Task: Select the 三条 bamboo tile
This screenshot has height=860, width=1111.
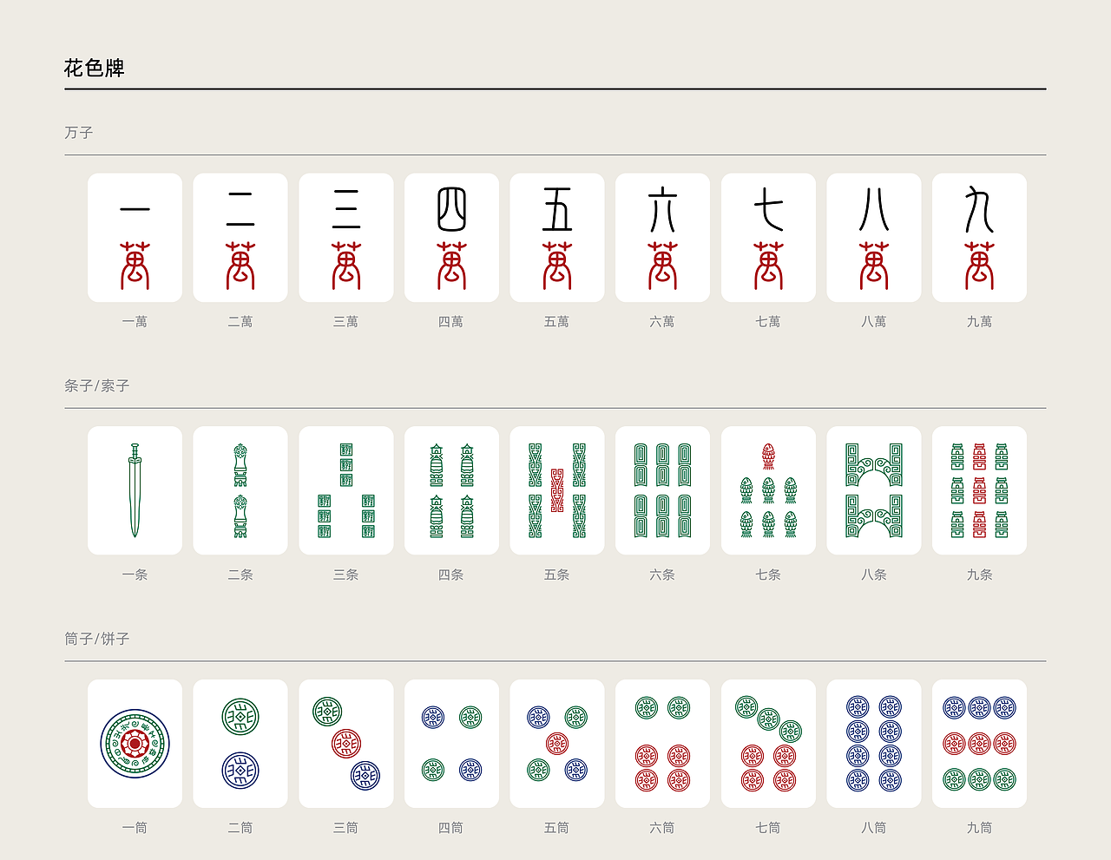Action: tap(346, 490)
